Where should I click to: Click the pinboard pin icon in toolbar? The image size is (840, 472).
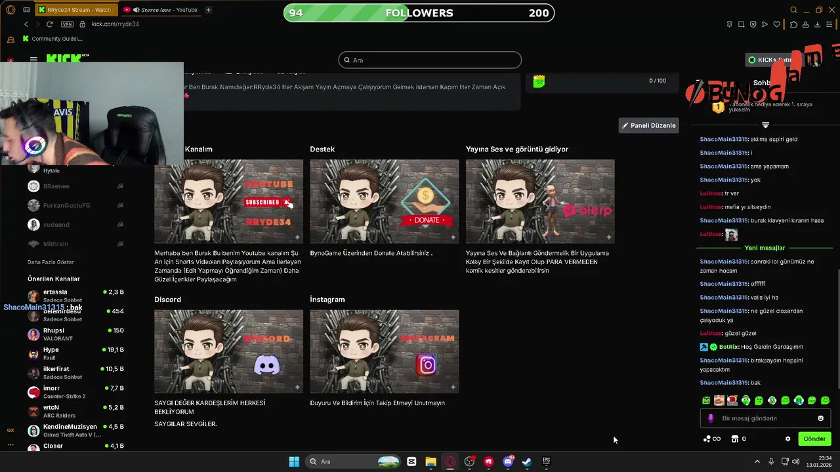click(730, 24)
